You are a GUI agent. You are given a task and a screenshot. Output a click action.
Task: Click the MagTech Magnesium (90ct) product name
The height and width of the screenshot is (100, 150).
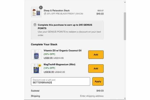tap(59, 64)
